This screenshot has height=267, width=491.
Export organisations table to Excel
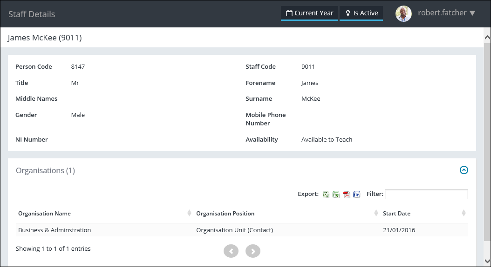336,195
